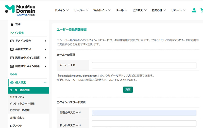Click the 現在のパスワード input field
Screen dimensions: 203x128
click(x=144, y=113)
